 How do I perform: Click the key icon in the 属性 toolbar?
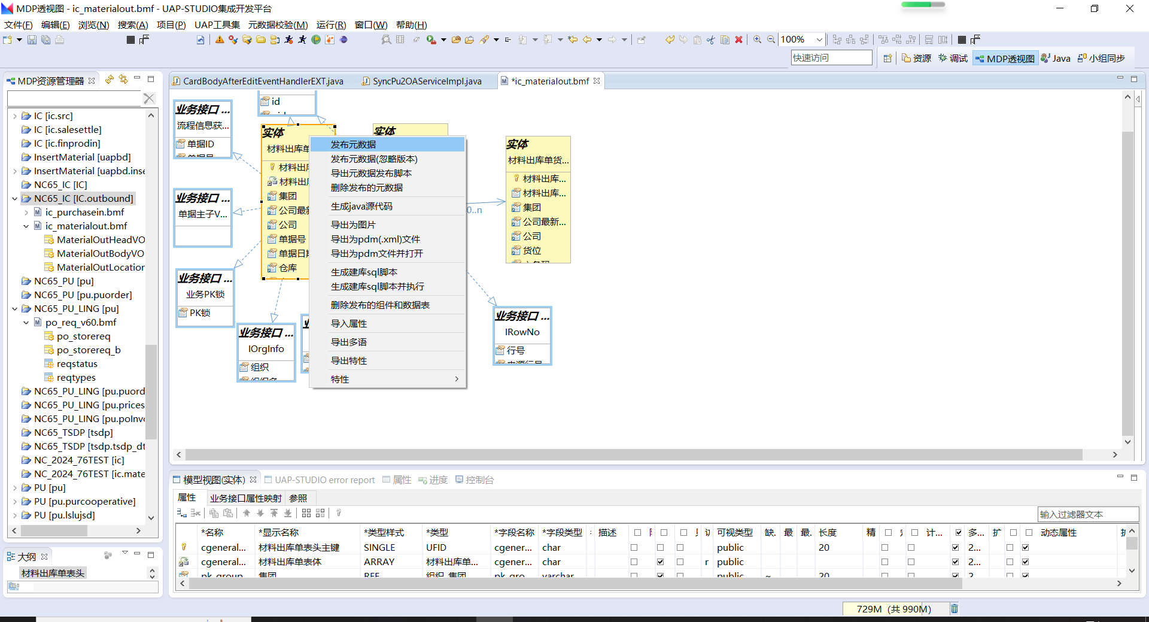tap(339, 513)
